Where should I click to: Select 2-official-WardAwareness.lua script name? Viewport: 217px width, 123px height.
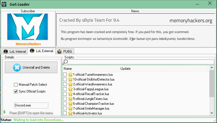tap(93, 84)
